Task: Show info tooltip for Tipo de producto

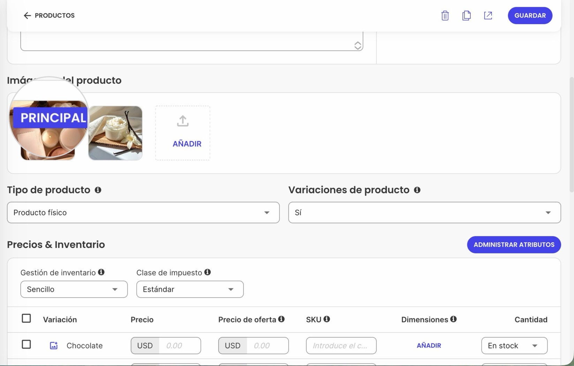Action: (98, 190)
